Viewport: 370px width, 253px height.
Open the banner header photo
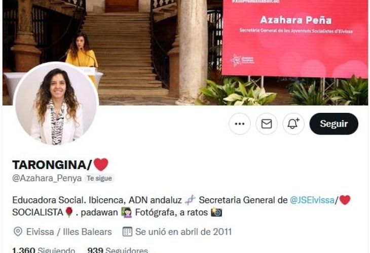(x=185, y=52)
